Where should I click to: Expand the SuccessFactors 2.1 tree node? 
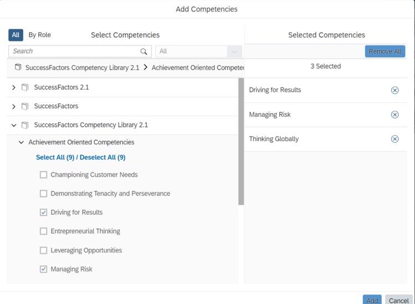coord(14,87)
